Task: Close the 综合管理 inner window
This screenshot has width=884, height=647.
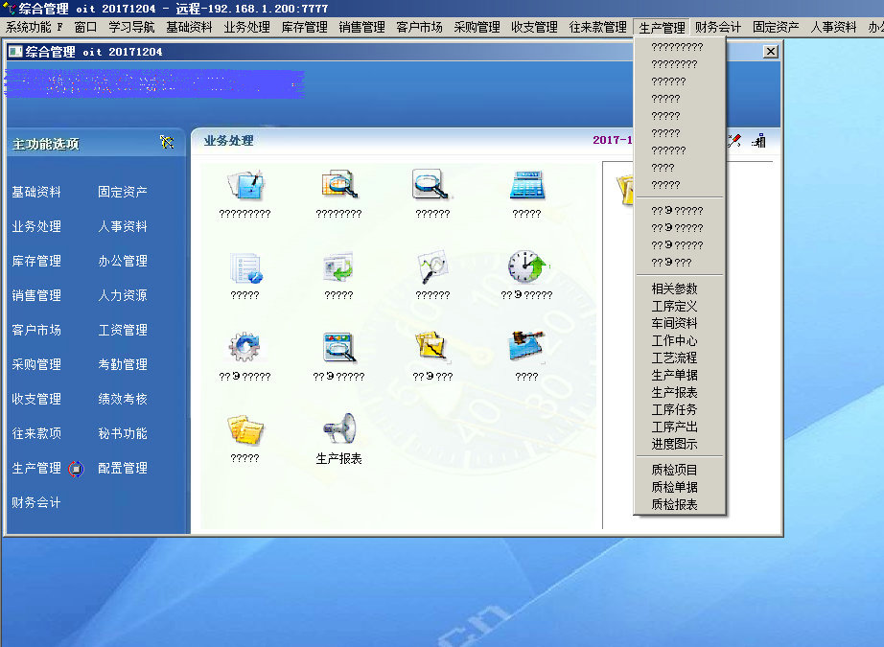Action: coord(770,52)
